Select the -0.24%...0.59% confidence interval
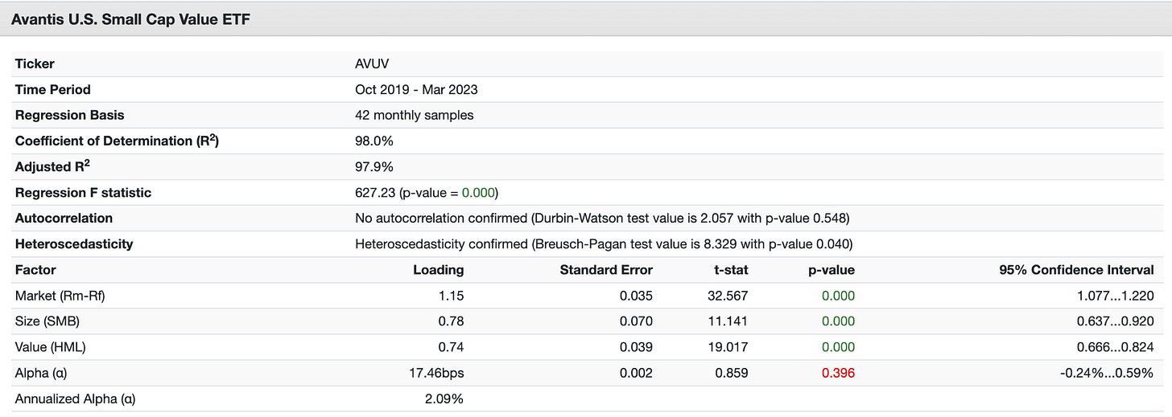The image size is (1172, 417). (1105, 373)
